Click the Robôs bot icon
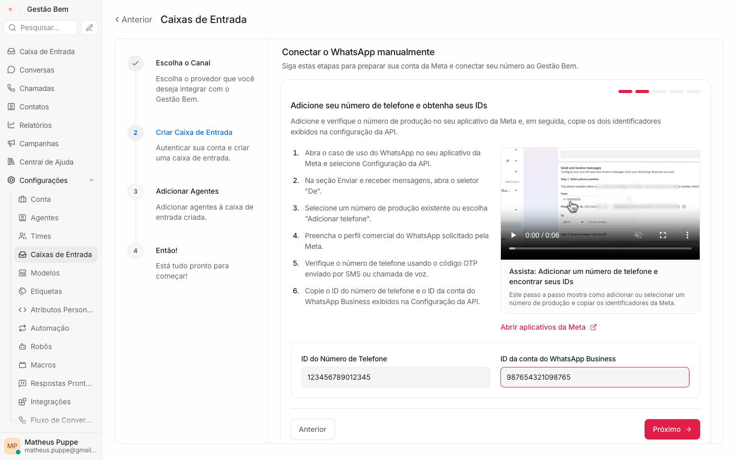The width and height of the screenshot is (736, 460). (x=22, y=347)
